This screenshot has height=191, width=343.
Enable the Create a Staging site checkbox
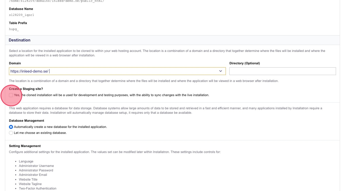(11, 95)
